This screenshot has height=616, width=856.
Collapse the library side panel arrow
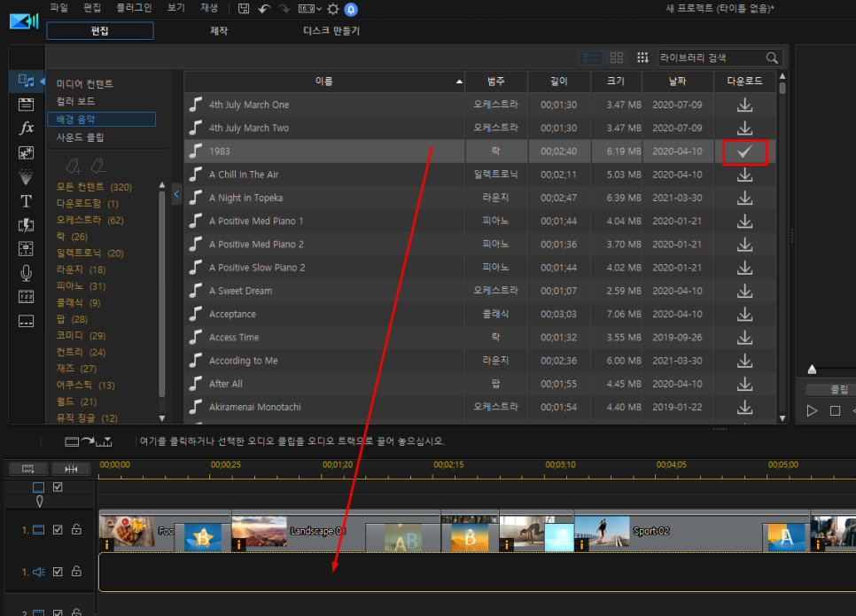(176, 194)
